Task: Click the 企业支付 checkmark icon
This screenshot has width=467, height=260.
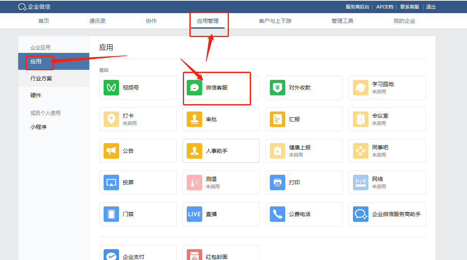Action: (x=111, y=255)
